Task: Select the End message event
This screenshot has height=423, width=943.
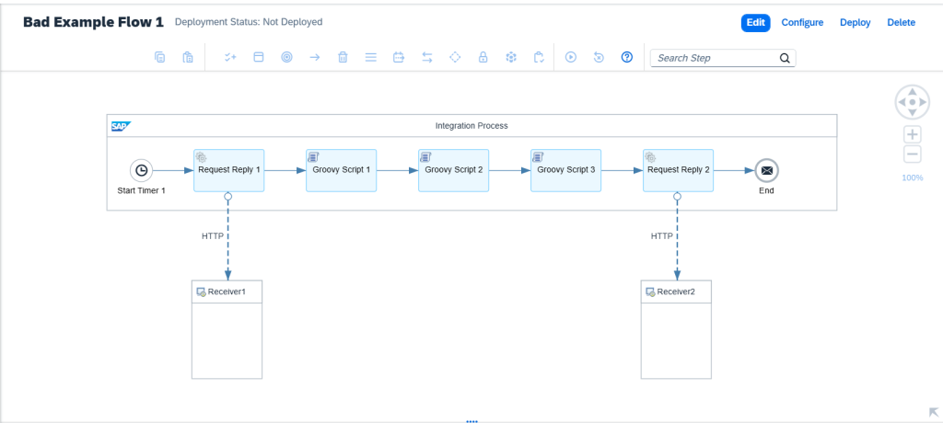Action: click(766, 171)
